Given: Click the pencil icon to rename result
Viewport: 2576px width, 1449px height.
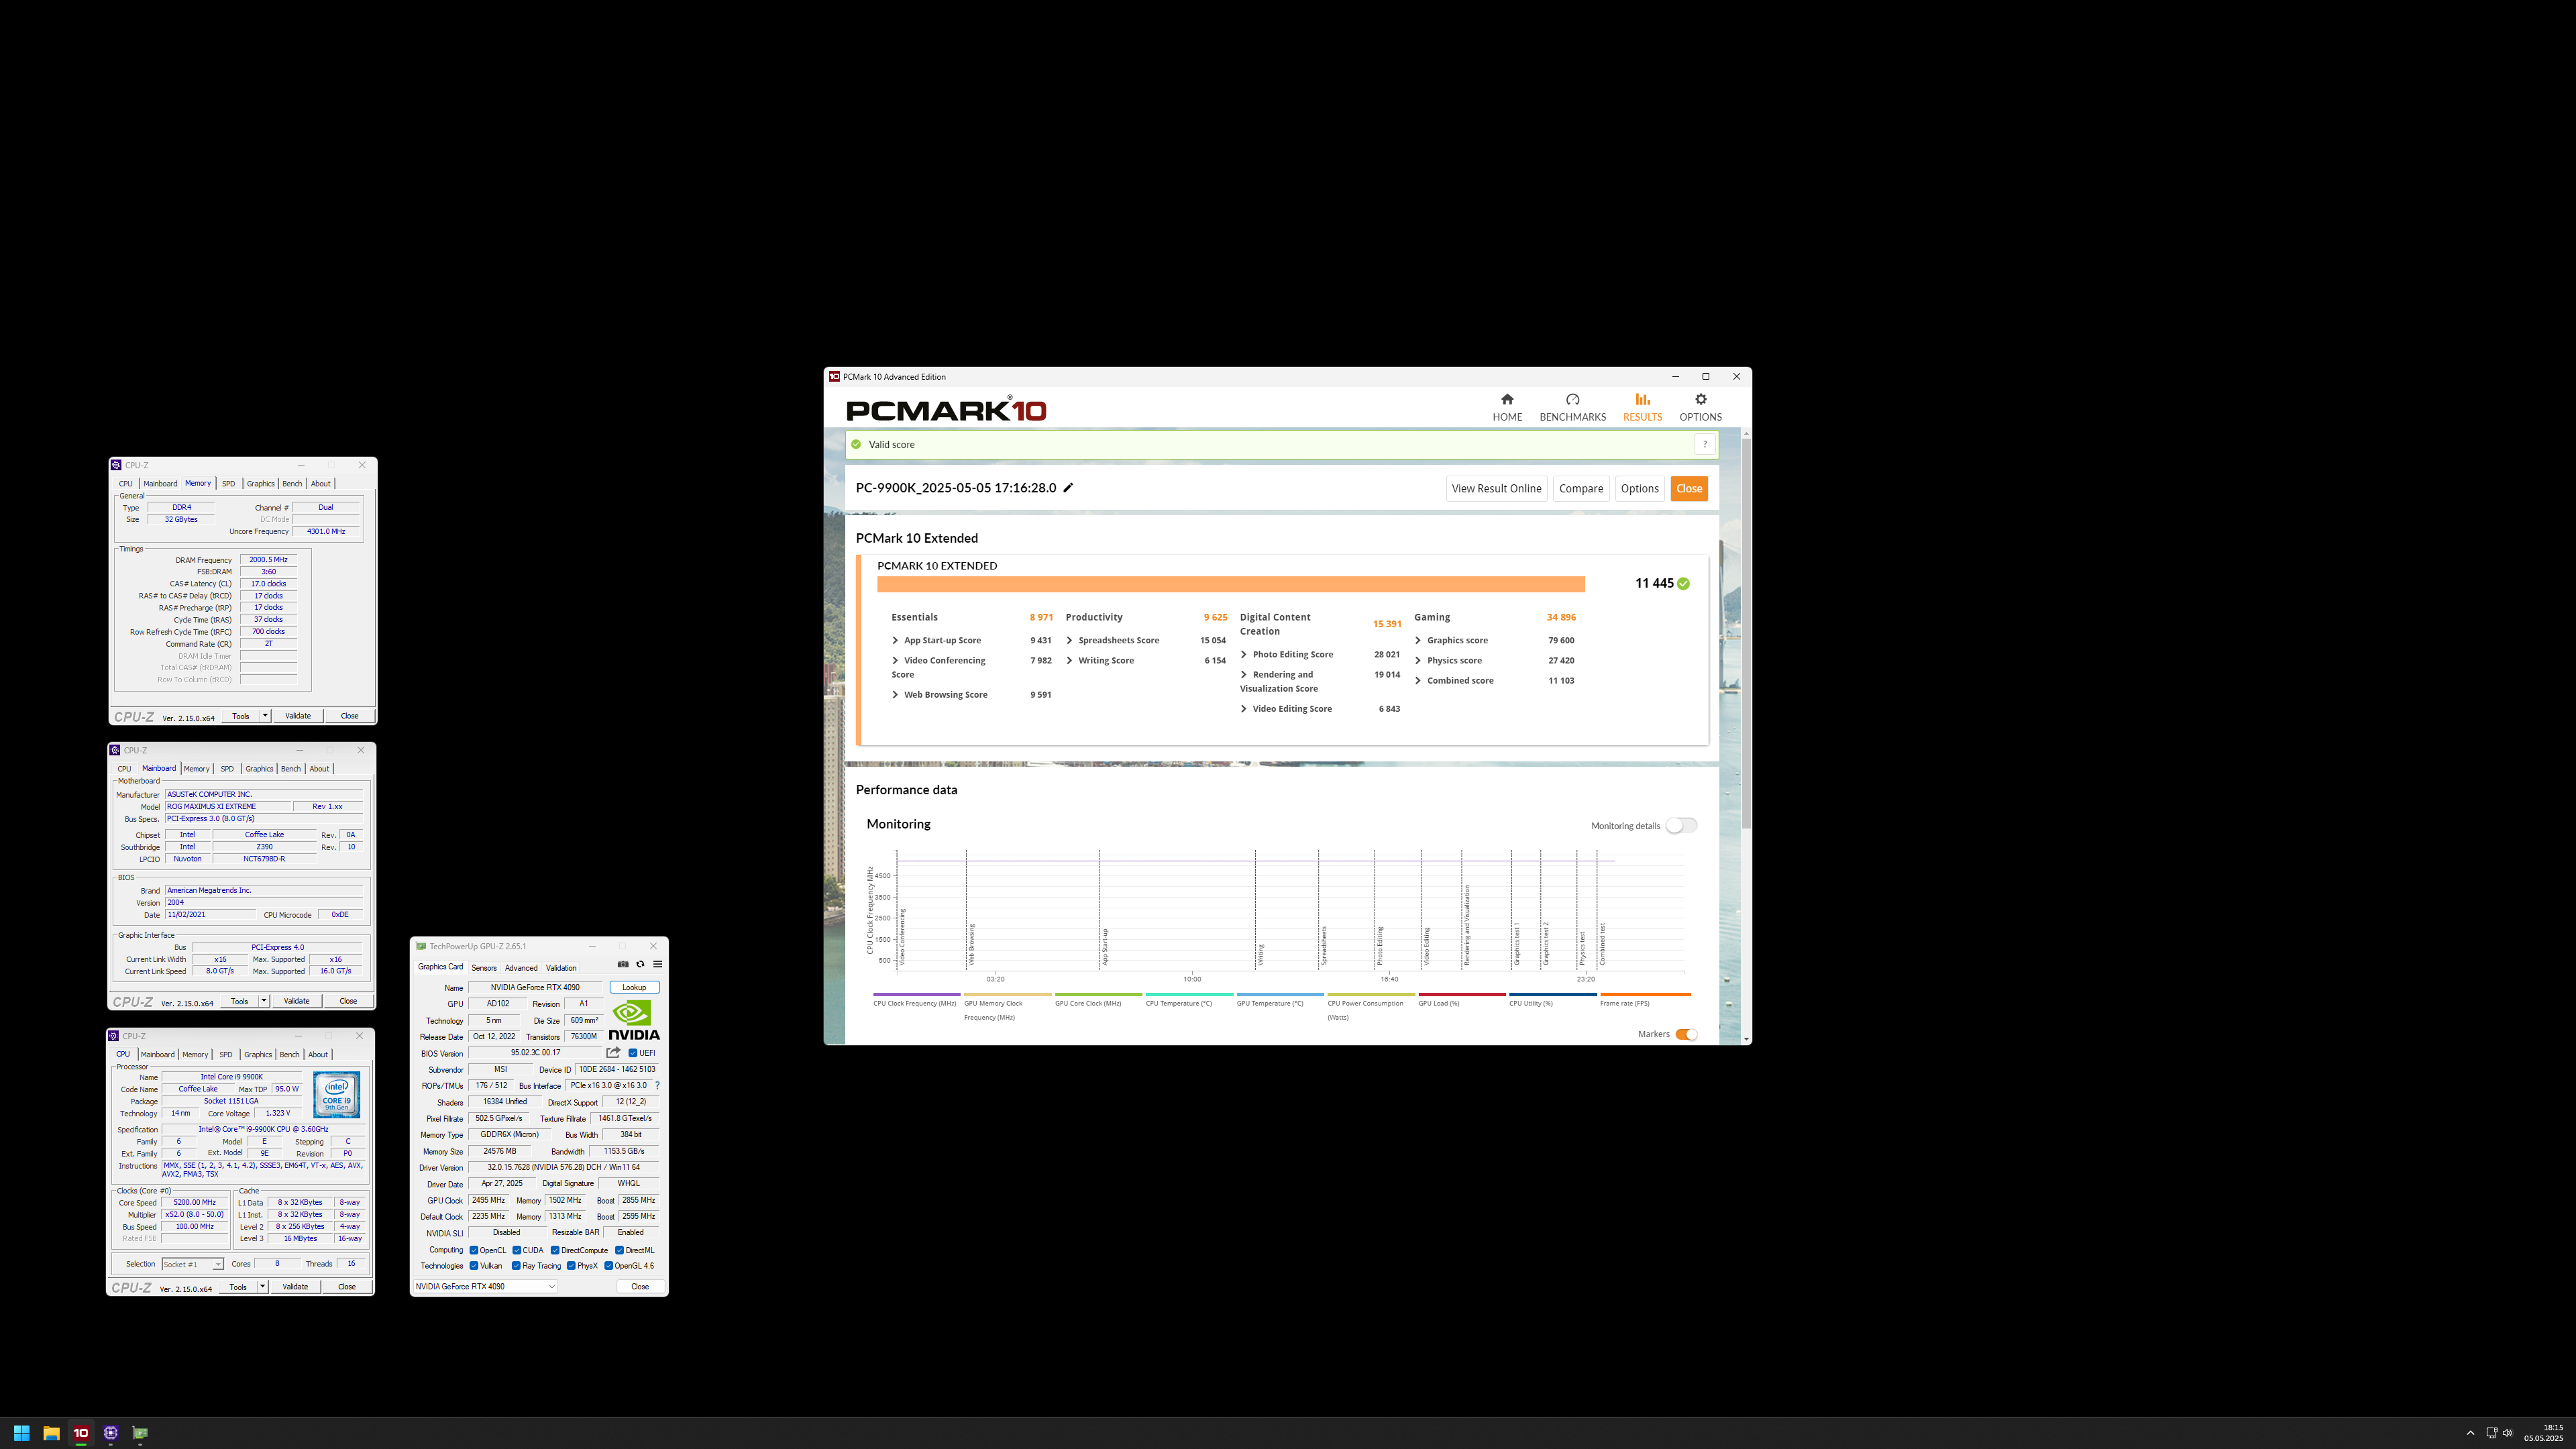Looking at the screenshot, I should click(1068, 488).
